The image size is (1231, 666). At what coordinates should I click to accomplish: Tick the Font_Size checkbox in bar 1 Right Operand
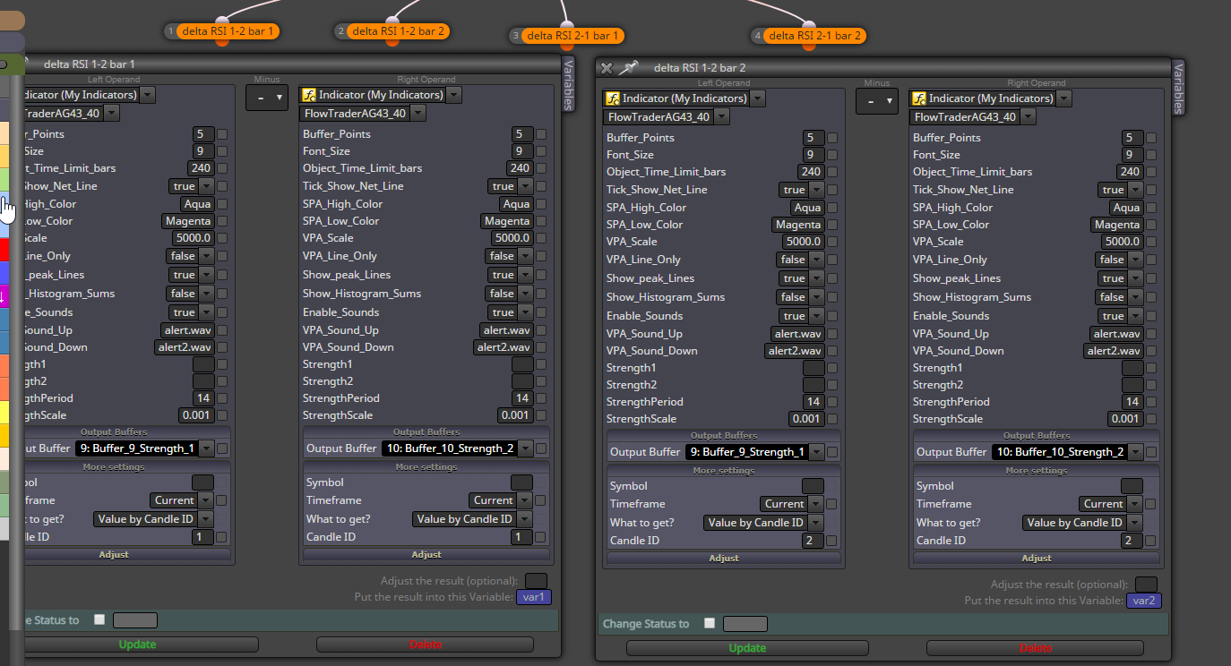pyautogui.click(x=541, y=152)
